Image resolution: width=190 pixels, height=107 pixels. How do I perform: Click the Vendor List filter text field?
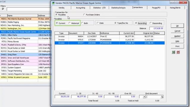pyautogui.click(x=28, y=9)
